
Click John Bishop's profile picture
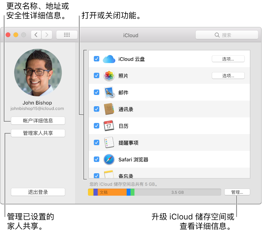pos(38,72)
